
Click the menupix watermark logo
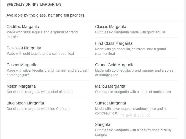click(x=135, y=116)
